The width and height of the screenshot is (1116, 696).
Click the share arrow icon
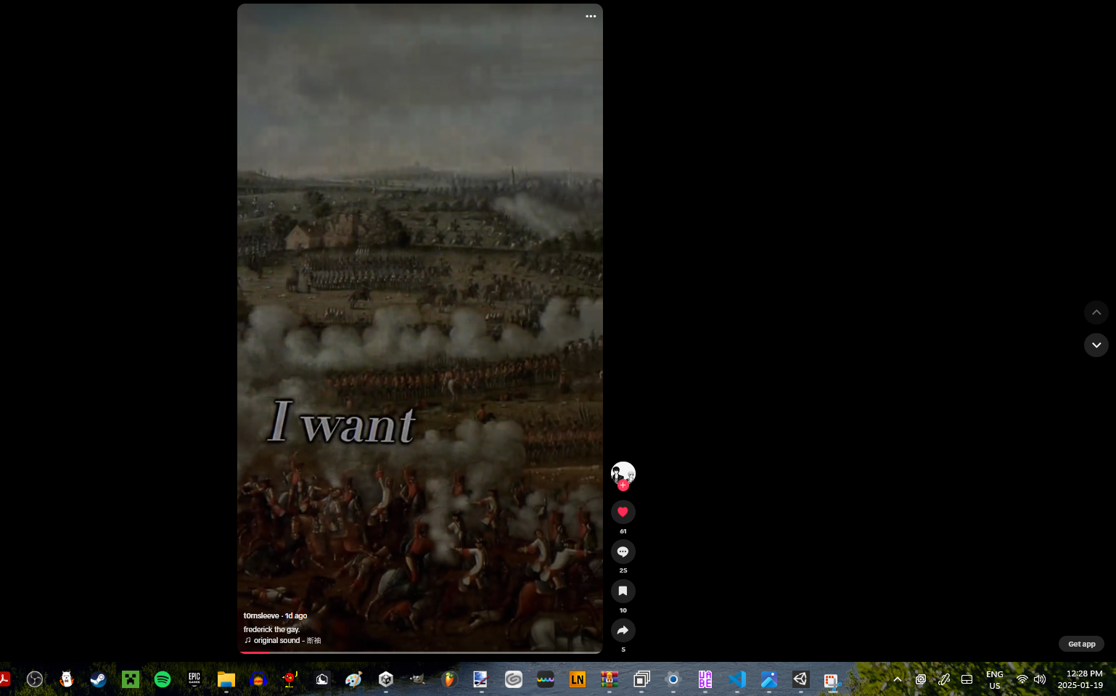tap(623, 631)
